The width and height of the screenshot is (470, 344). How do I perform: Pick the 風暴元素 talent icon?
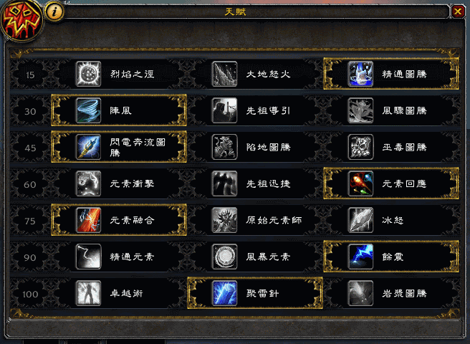(x=224, y=257)
